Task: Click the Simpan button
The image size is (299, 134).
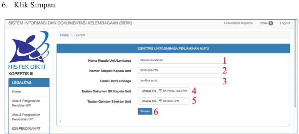Action: coord(145,112)
